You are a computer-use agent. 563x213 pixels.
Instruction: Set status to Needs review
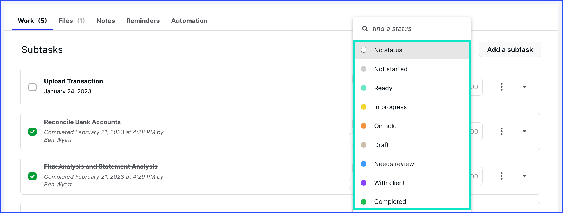tap(394, 164)
